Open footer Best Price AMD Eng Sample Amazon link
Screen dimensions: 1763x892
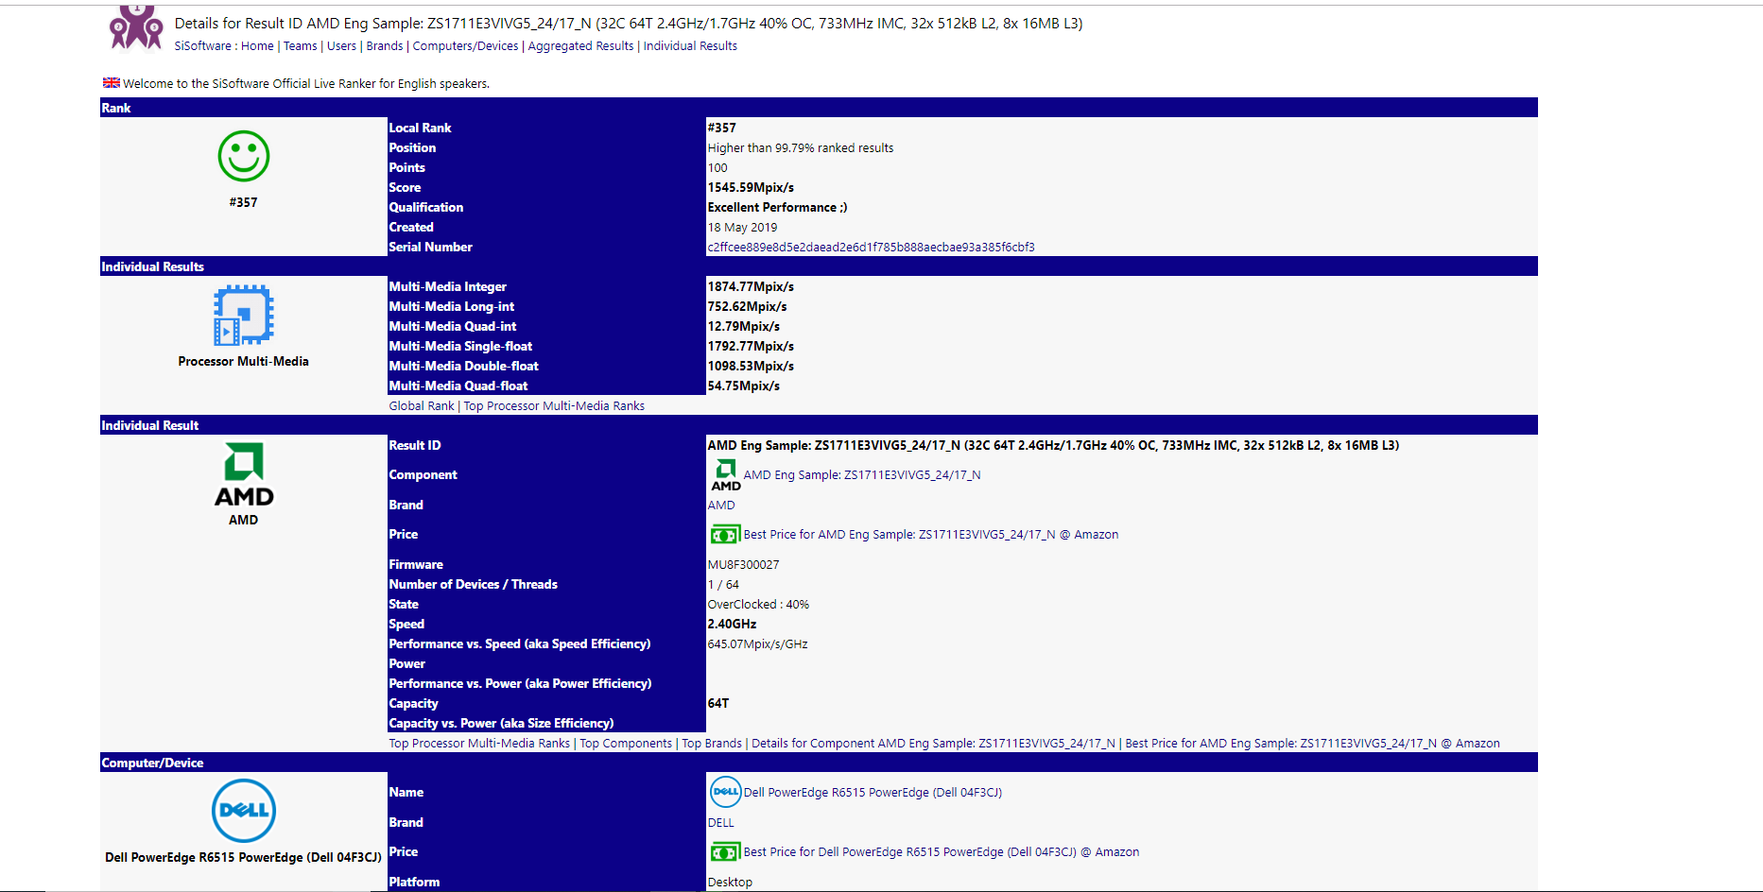(x=1312, y=744)
